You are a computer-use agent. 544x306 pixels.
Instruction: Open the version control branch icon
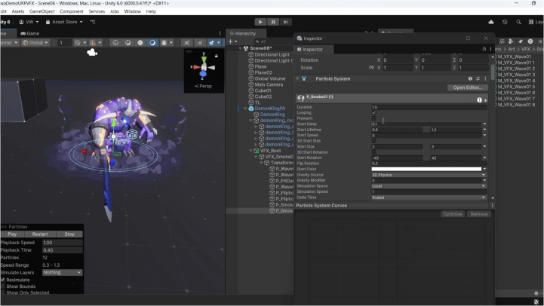point(92,22)
